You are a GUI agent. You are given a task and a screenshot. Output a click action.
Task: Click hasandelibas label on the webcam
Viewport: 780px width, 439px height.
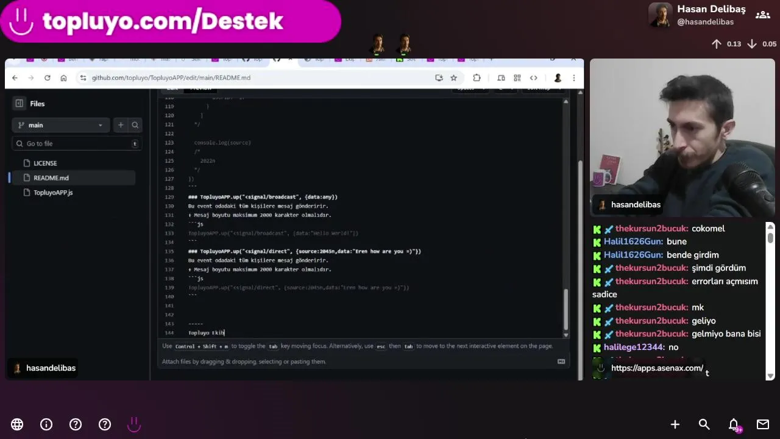[x=629, y=205]
